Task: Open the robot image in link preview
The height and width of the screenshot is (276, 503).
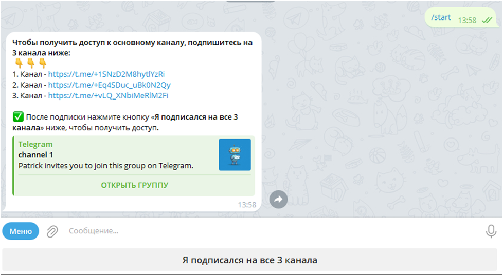Action: (235, 154)
